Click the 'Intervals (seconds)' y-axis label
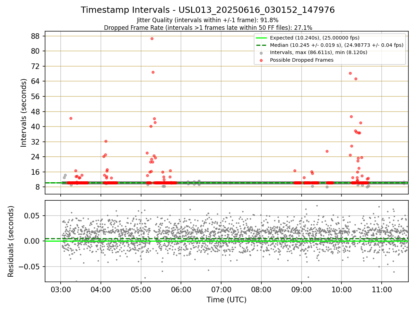 (x=24, y=113)
